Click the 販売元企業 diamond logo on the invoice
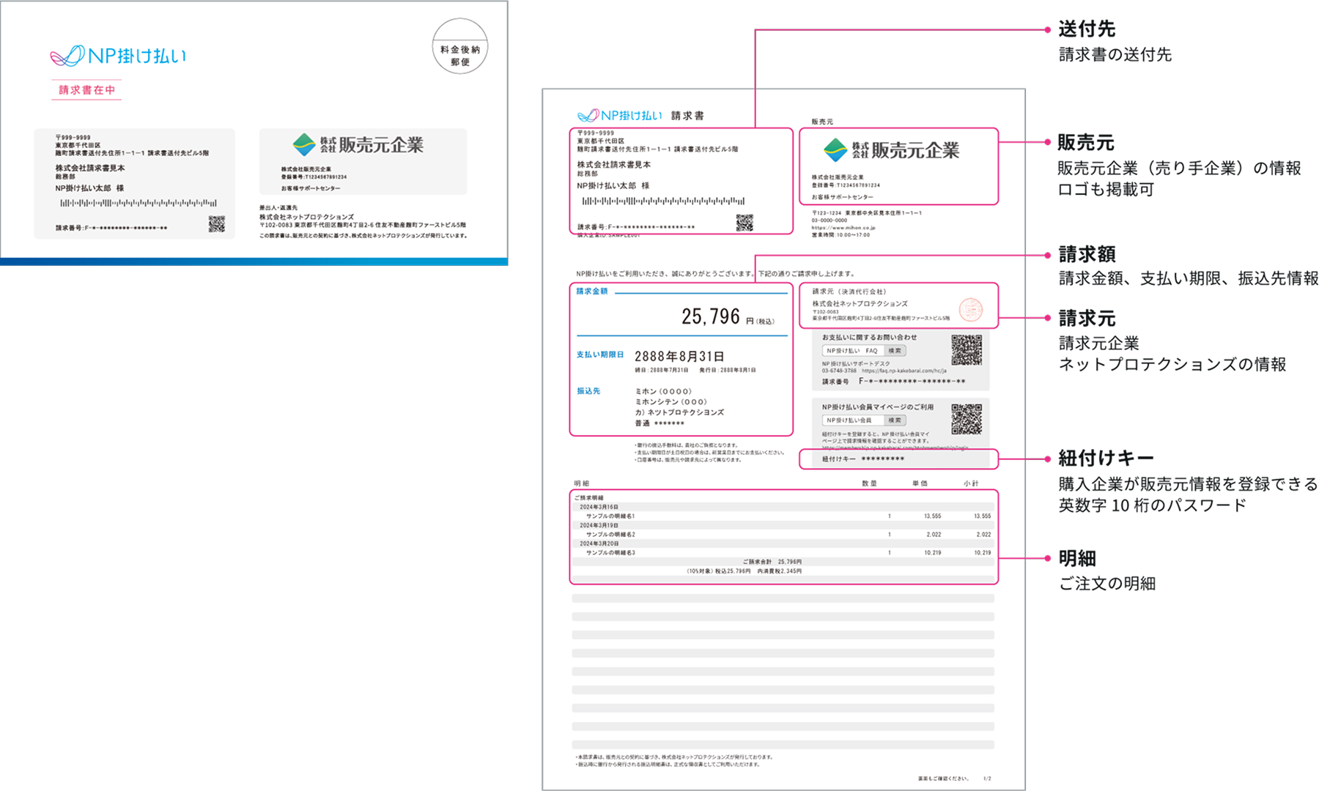 (835, 150)
